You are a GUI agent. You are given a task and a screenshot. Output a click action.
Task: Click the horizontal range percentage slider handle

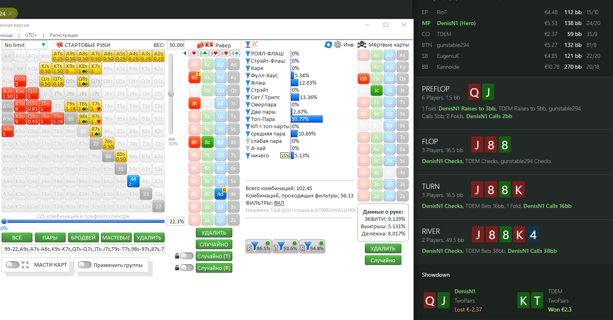(x=4, y=221)
